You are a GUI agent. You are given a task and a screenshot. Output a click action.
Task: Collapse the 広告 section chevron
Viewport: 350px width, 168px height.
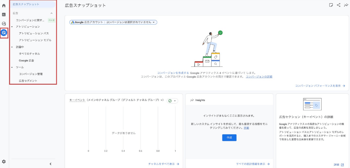(52, 13)
